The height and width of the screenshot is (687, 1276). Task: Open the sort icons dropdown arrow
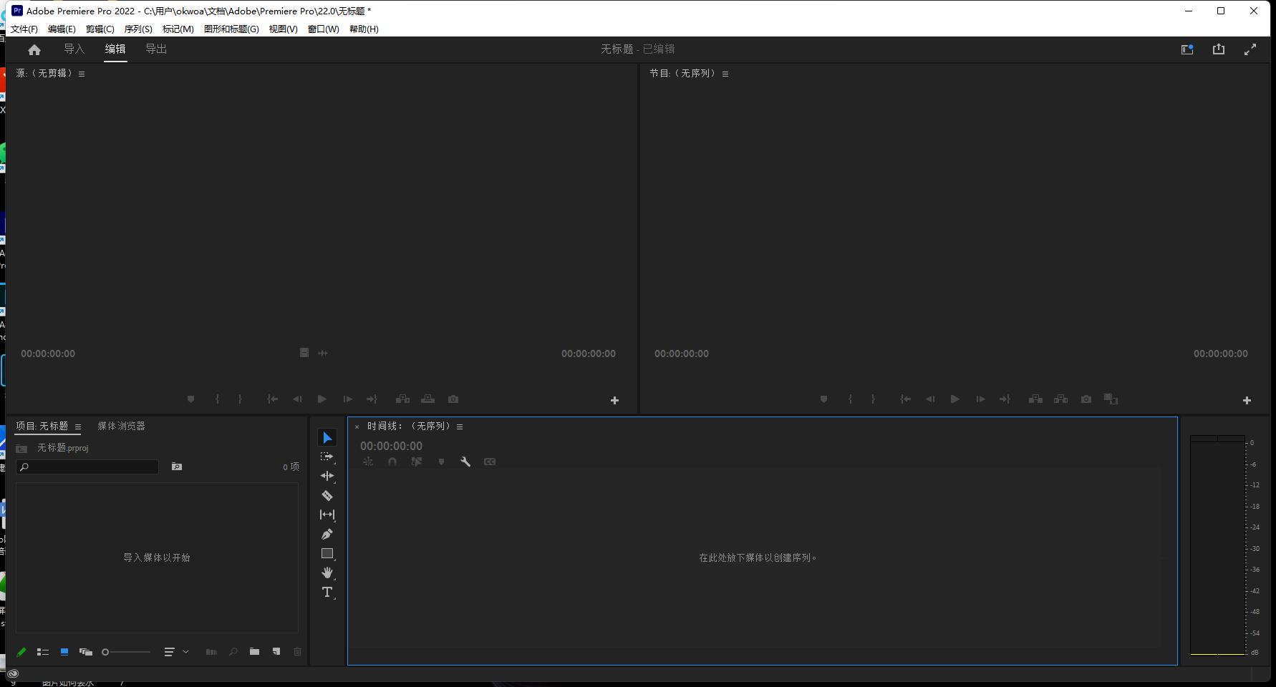tap(185, 652)
